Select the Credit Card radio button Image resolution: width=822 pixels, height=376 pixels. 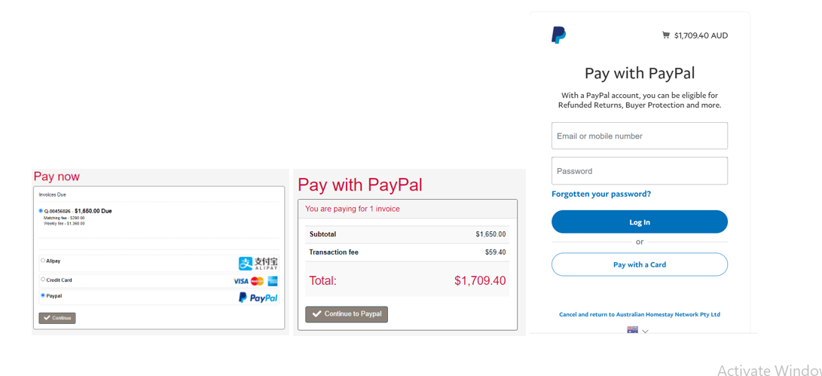pyautogui.click(x=43, y=280)
